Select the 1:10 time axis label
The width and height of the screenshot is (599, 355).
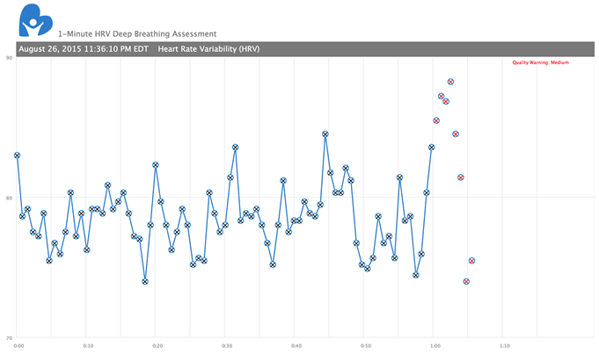pyautogui.click(x=504, y=345)
